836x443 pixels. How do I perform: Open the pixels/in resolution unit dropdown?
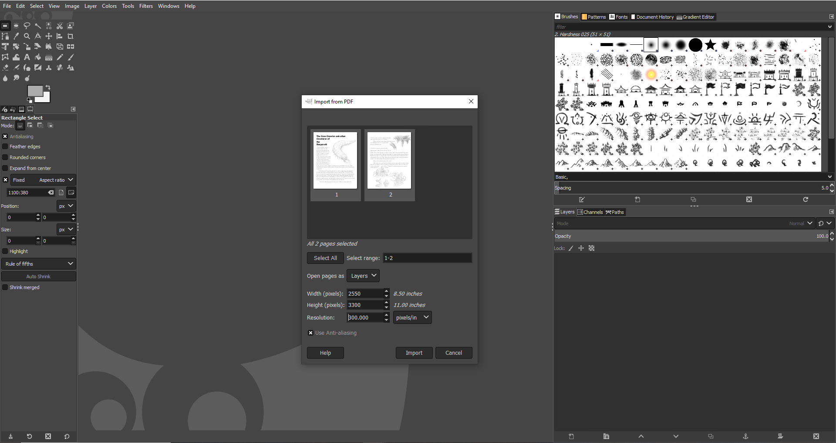(412, 317)
